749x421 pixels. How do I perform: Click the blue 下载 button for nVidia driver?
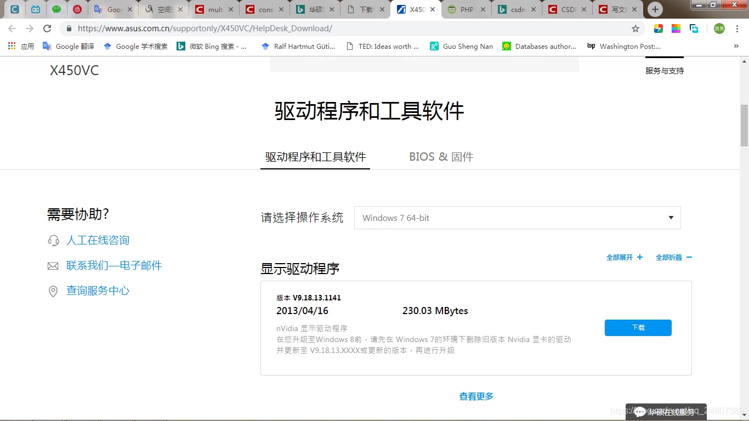(x=638, y=328)
